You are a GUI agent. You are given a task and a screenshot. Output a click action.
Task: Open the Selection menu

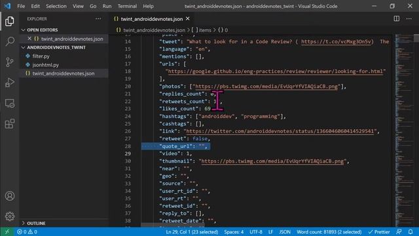click(56, 6)
